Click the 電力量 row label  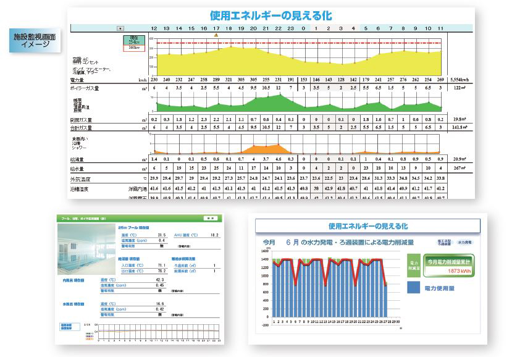[77, 80]
